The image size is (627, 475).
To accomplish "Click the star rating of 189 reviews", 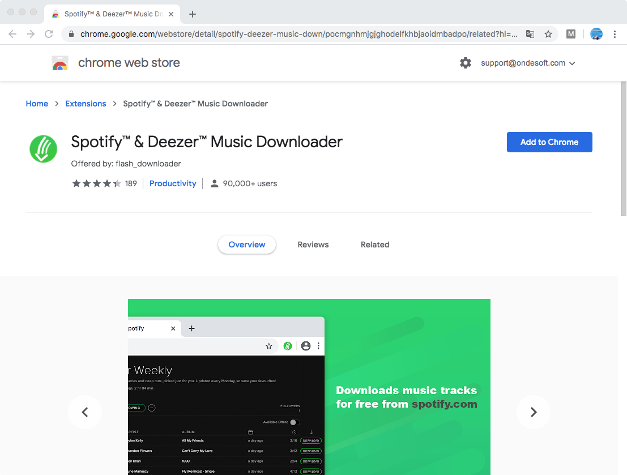I will click(x=96, y=183).
